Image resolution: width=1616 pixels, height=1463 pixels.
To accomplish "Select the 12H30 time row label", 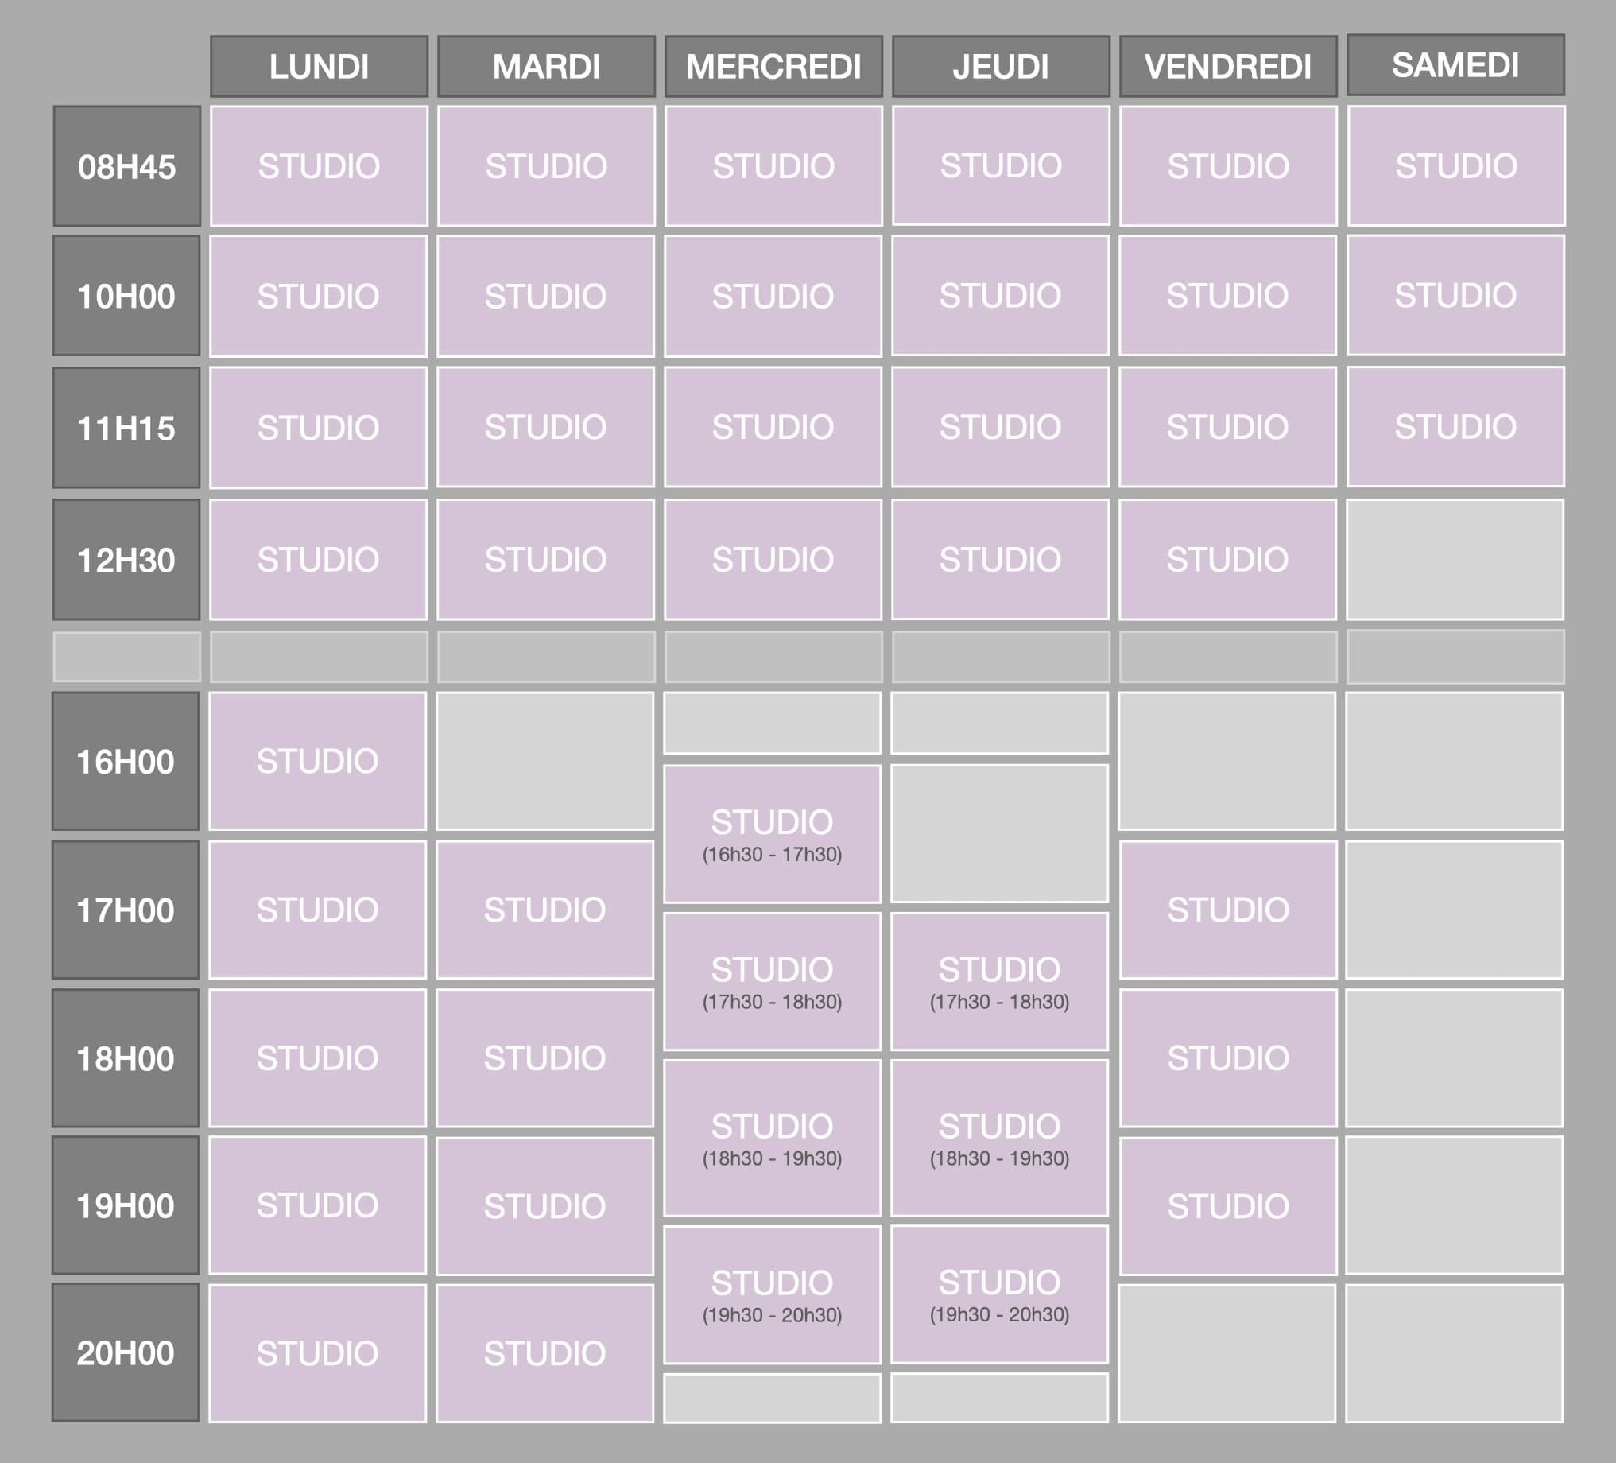I will pos(126,560).
